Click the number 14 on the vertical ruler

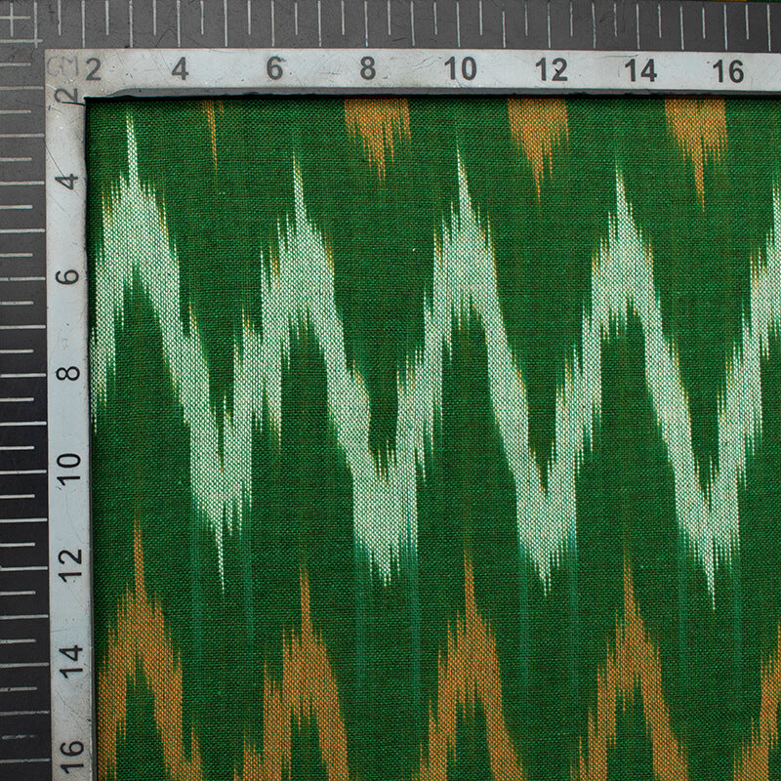tap(70, 662)
